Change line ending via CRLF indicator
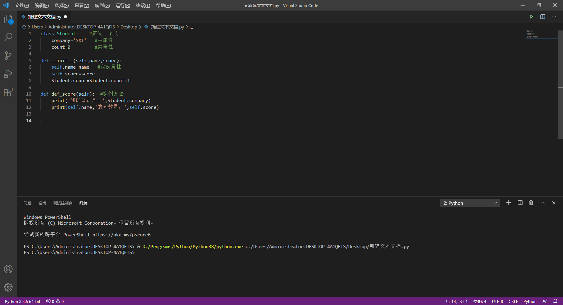The image size is (563, 305). coord(513,301)
